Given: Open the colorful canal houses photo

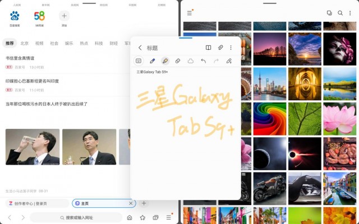Looking at the screenshot, I should click(x=340, y=189).
